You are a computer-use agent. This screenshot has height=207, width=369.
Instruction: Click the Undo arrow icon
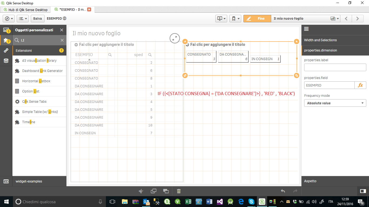click(x=283, y=191)
